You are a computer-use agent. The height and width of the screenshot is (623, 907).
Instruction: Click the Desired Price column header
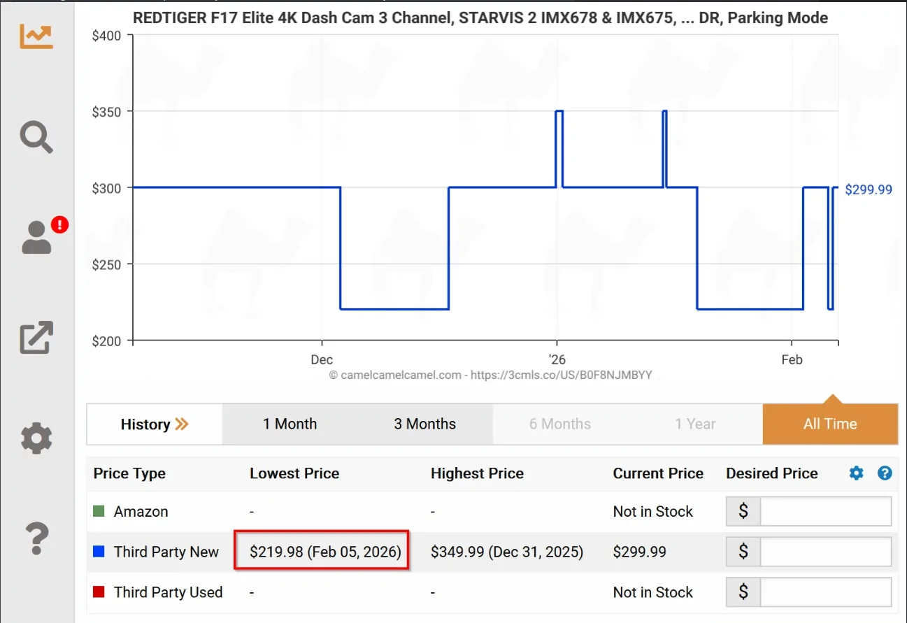pyautogui.click(x=772, y=473)
